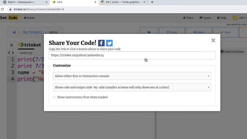Select the main.py file tab
The width and height of the screenshot is (247, 139).
(26, 53)
